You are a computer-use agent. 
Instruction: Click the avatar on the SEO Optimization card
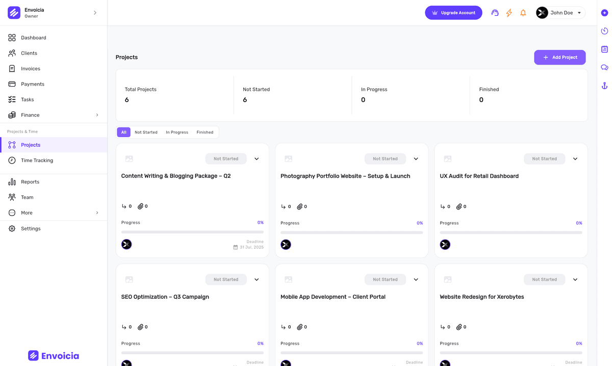point(126,362)
